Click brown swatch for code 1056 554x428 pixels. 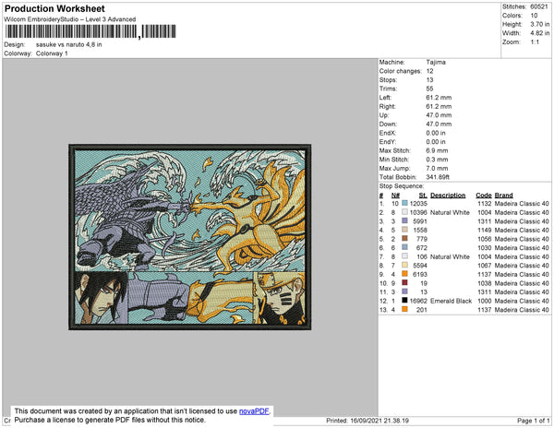[x=404, y=239]
